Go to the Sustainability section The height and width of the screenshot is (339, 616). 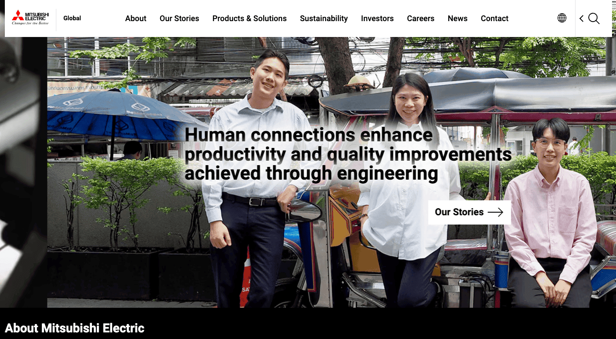click(324, 18)
